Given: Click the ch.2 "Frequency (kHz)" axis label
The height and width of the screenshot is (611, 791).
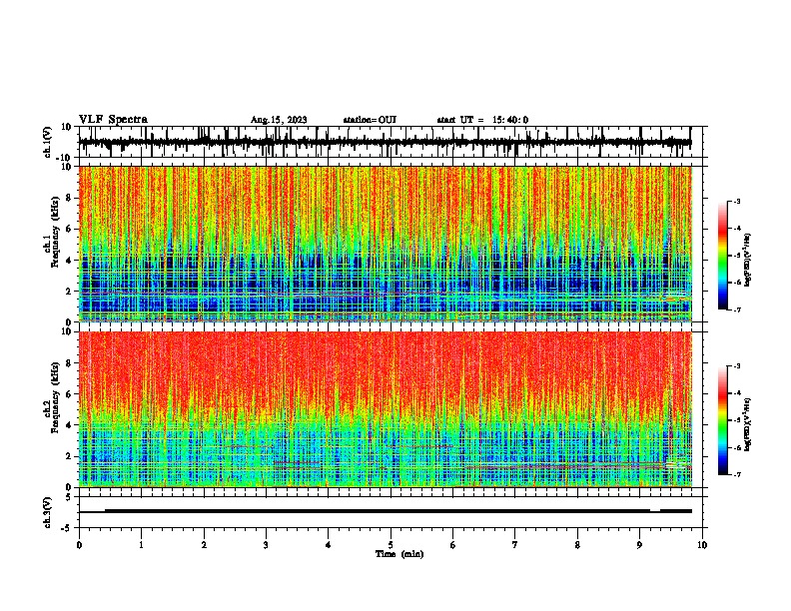Looking at the screenshot, I should click(x=56, y=396).
